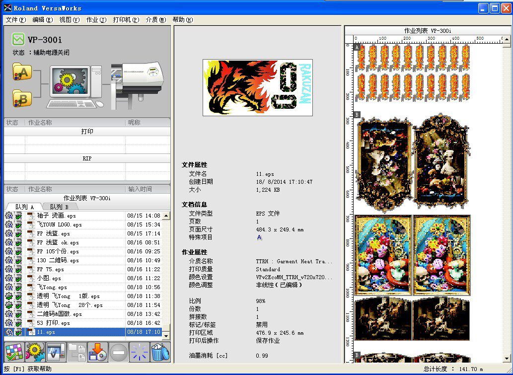Click the 总计长度 141.70 m status text
Image resolution: width=513 pixels, height=375 pixels.
453,369
